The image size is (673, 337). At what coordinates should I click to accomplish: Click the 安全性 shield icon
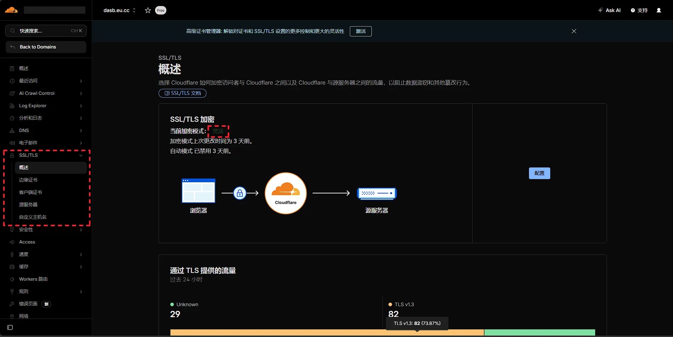tap(12, 230)
